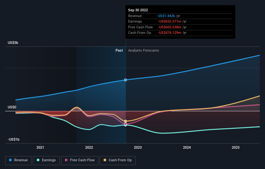The image size is (265, 169).
Task: Toggle the Free Cash Flow legend button
Action: click(80, 160)
